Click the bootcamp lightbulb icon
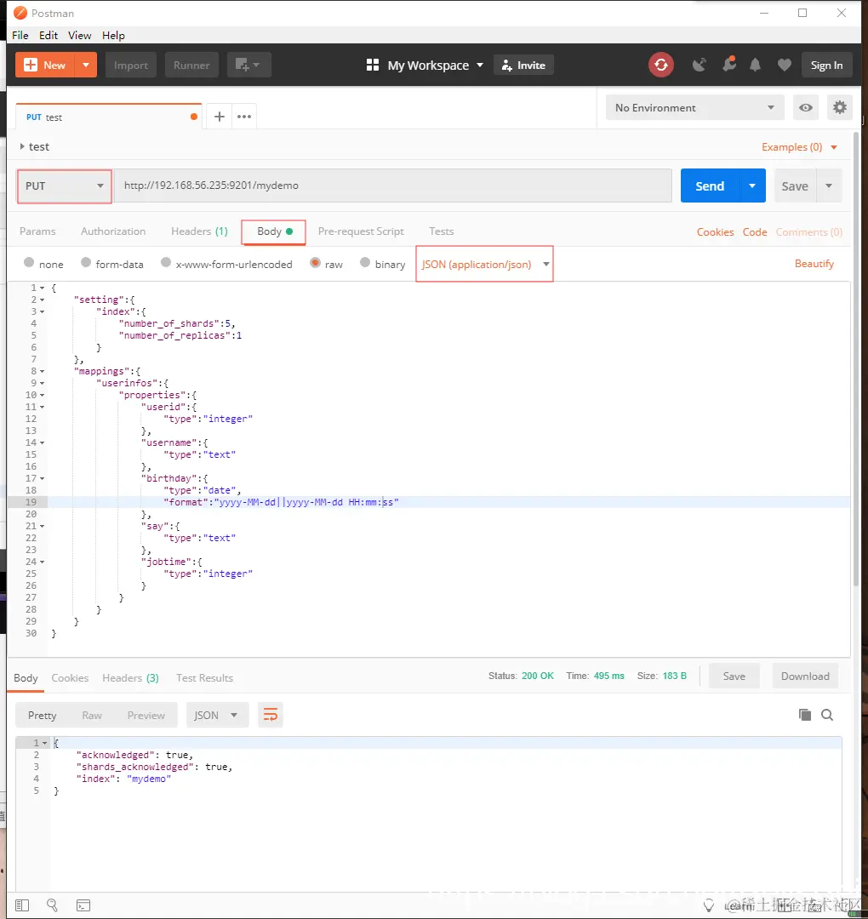 (x=709, y=905)
